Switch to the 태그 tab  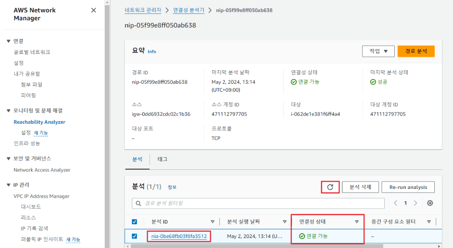tap(162, 159)
